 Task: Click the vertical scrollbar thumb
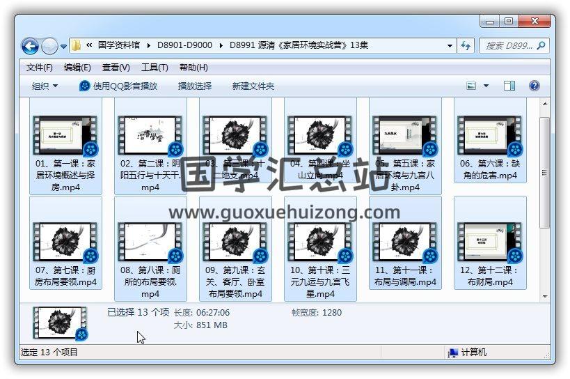[x=544, y=172]
